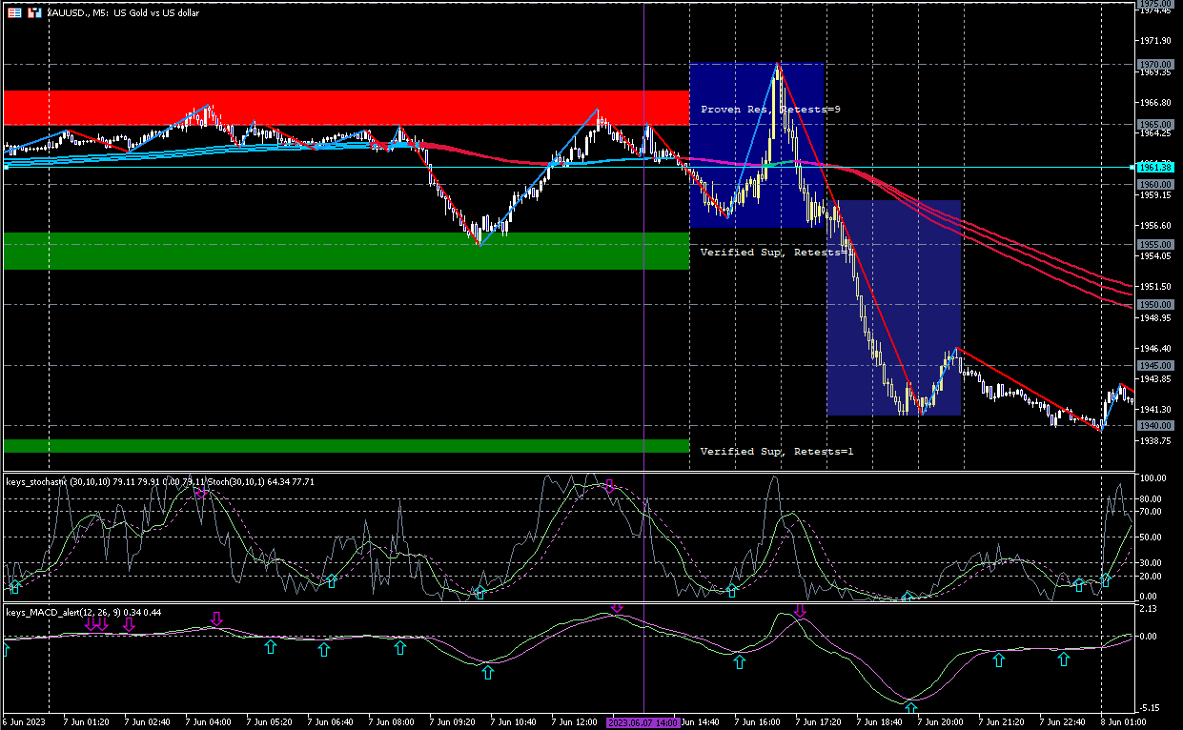Viewport: 1183px width, 730px height.
Task: Click the -5.15 value on MACD scale
Action: pyautogui.click(x=1149, y=708)
